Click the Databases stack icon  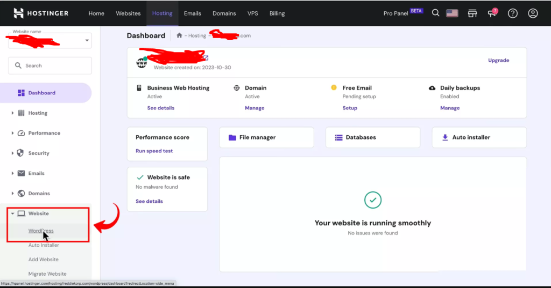pyautogui.click(x=339, y=137)
